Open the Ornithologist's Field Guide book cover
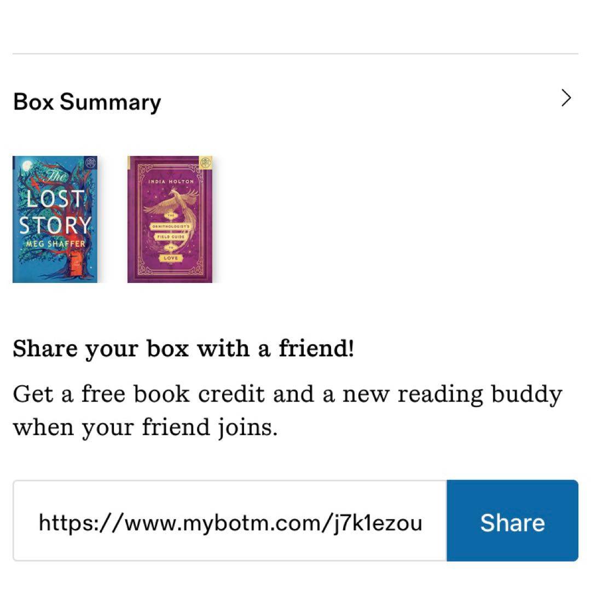 (x=170, y=219)
